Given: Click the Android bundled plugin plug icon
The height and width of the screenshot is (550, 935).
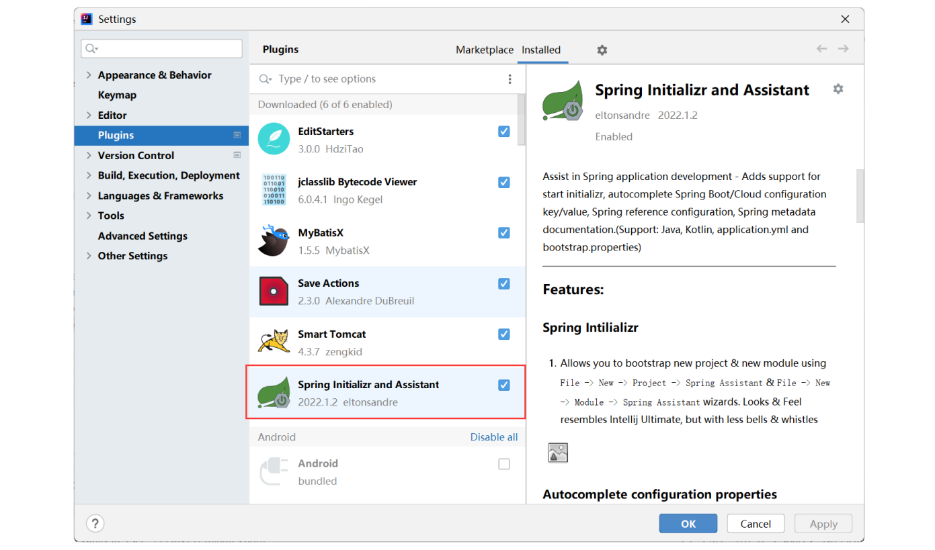Looking at the screenshot, I should 274,471.
